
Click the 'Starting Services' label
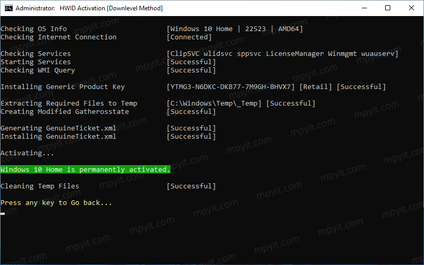pos(36,62)
